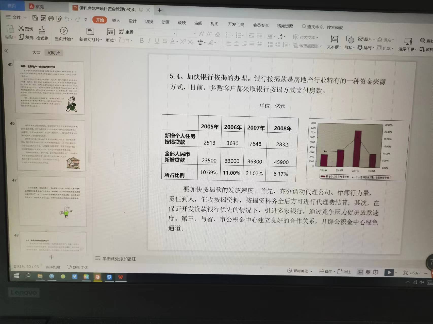Click the Save icon in quick access bar
This screenshot has height=324, width=433.
[35, 18]
